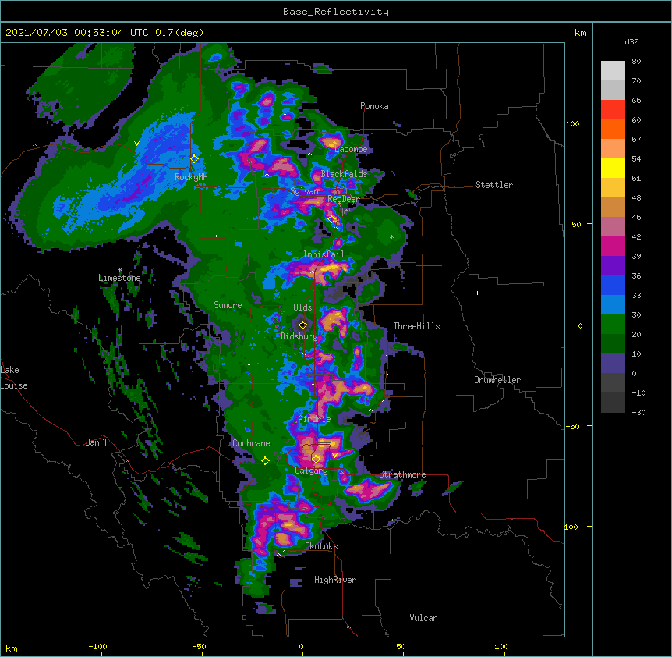Select the Drumheller city label
The width and height of the screenshot is (672, 657).
497,380
